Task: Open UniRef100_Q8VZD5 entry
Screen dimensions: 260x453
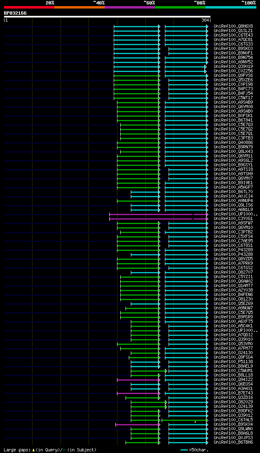Action: coord(234,259)
